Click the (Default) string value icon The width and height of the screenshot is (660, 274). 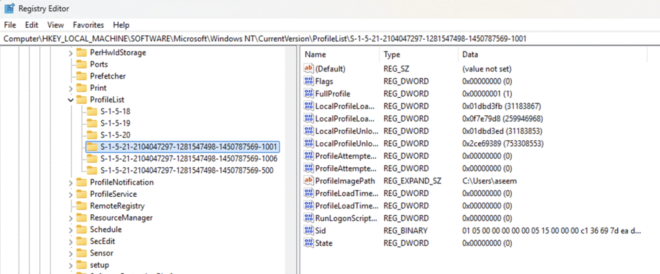point(309,69)
